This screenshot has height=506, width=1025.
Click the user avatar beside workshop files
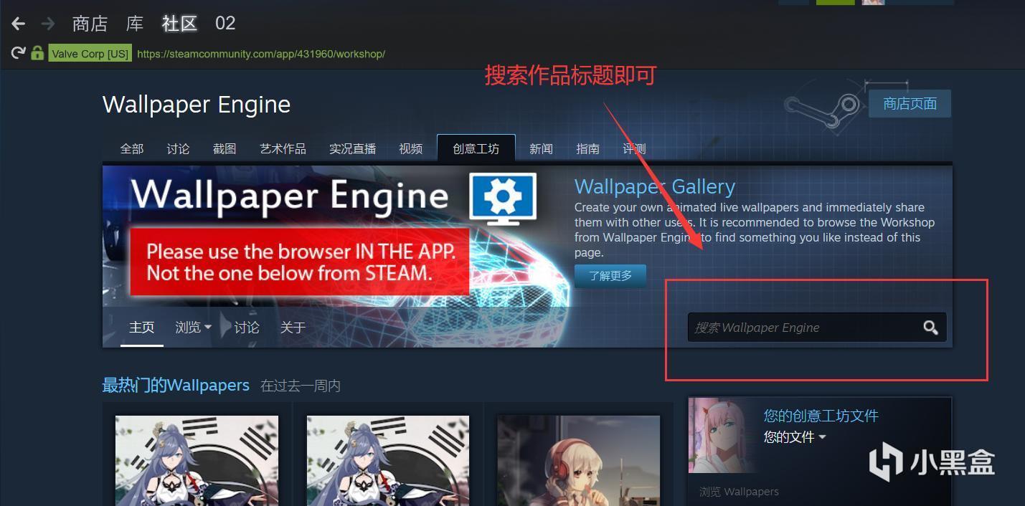click(x=723, y=435)
